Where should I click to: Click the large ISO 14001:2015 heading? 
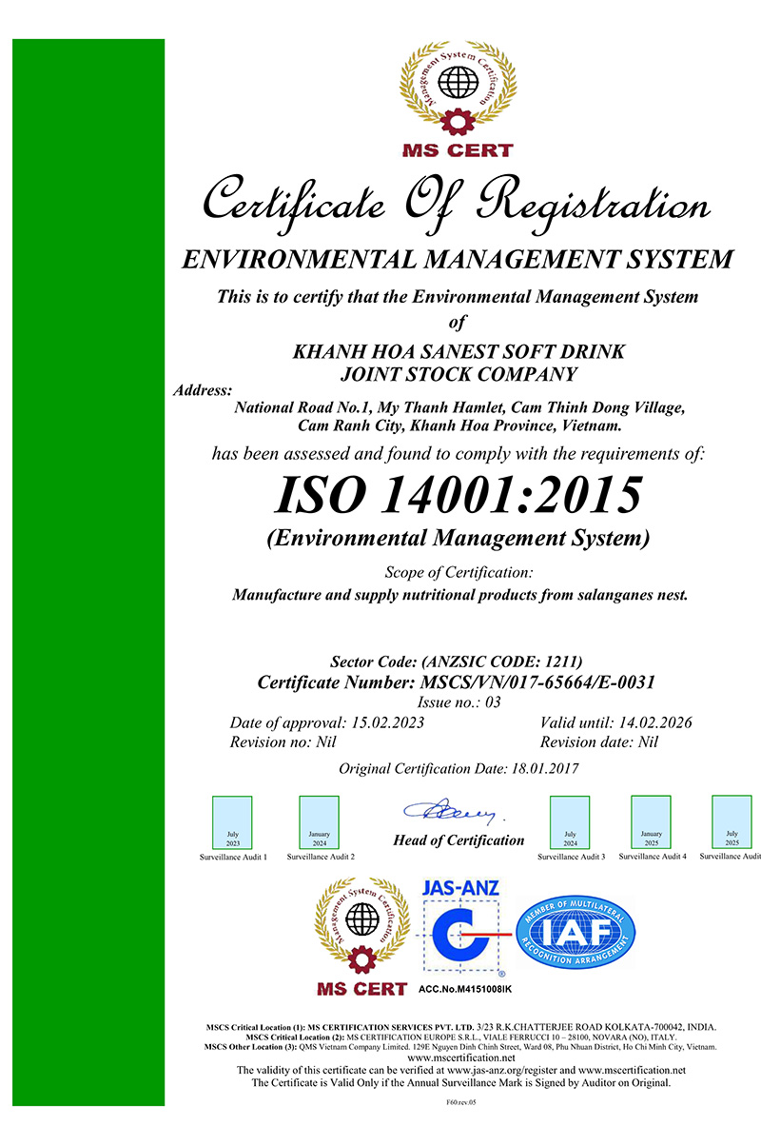pyautogui.click(x=458, y=494)
